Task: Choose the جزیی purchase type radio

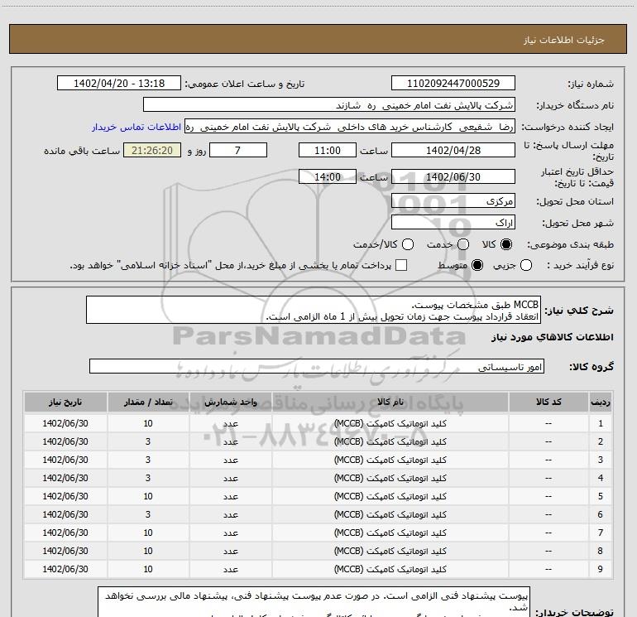Action: coord(526,265)
